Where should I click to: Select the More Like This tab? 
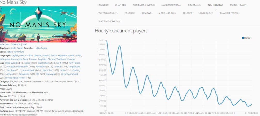pyautogui.click(x=167, y=13)
